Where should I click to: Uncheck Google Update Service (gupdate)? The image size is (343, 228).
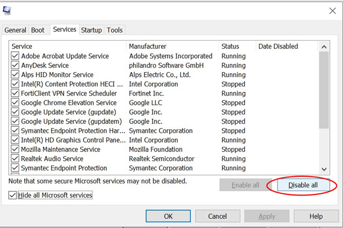click(15, 112)
